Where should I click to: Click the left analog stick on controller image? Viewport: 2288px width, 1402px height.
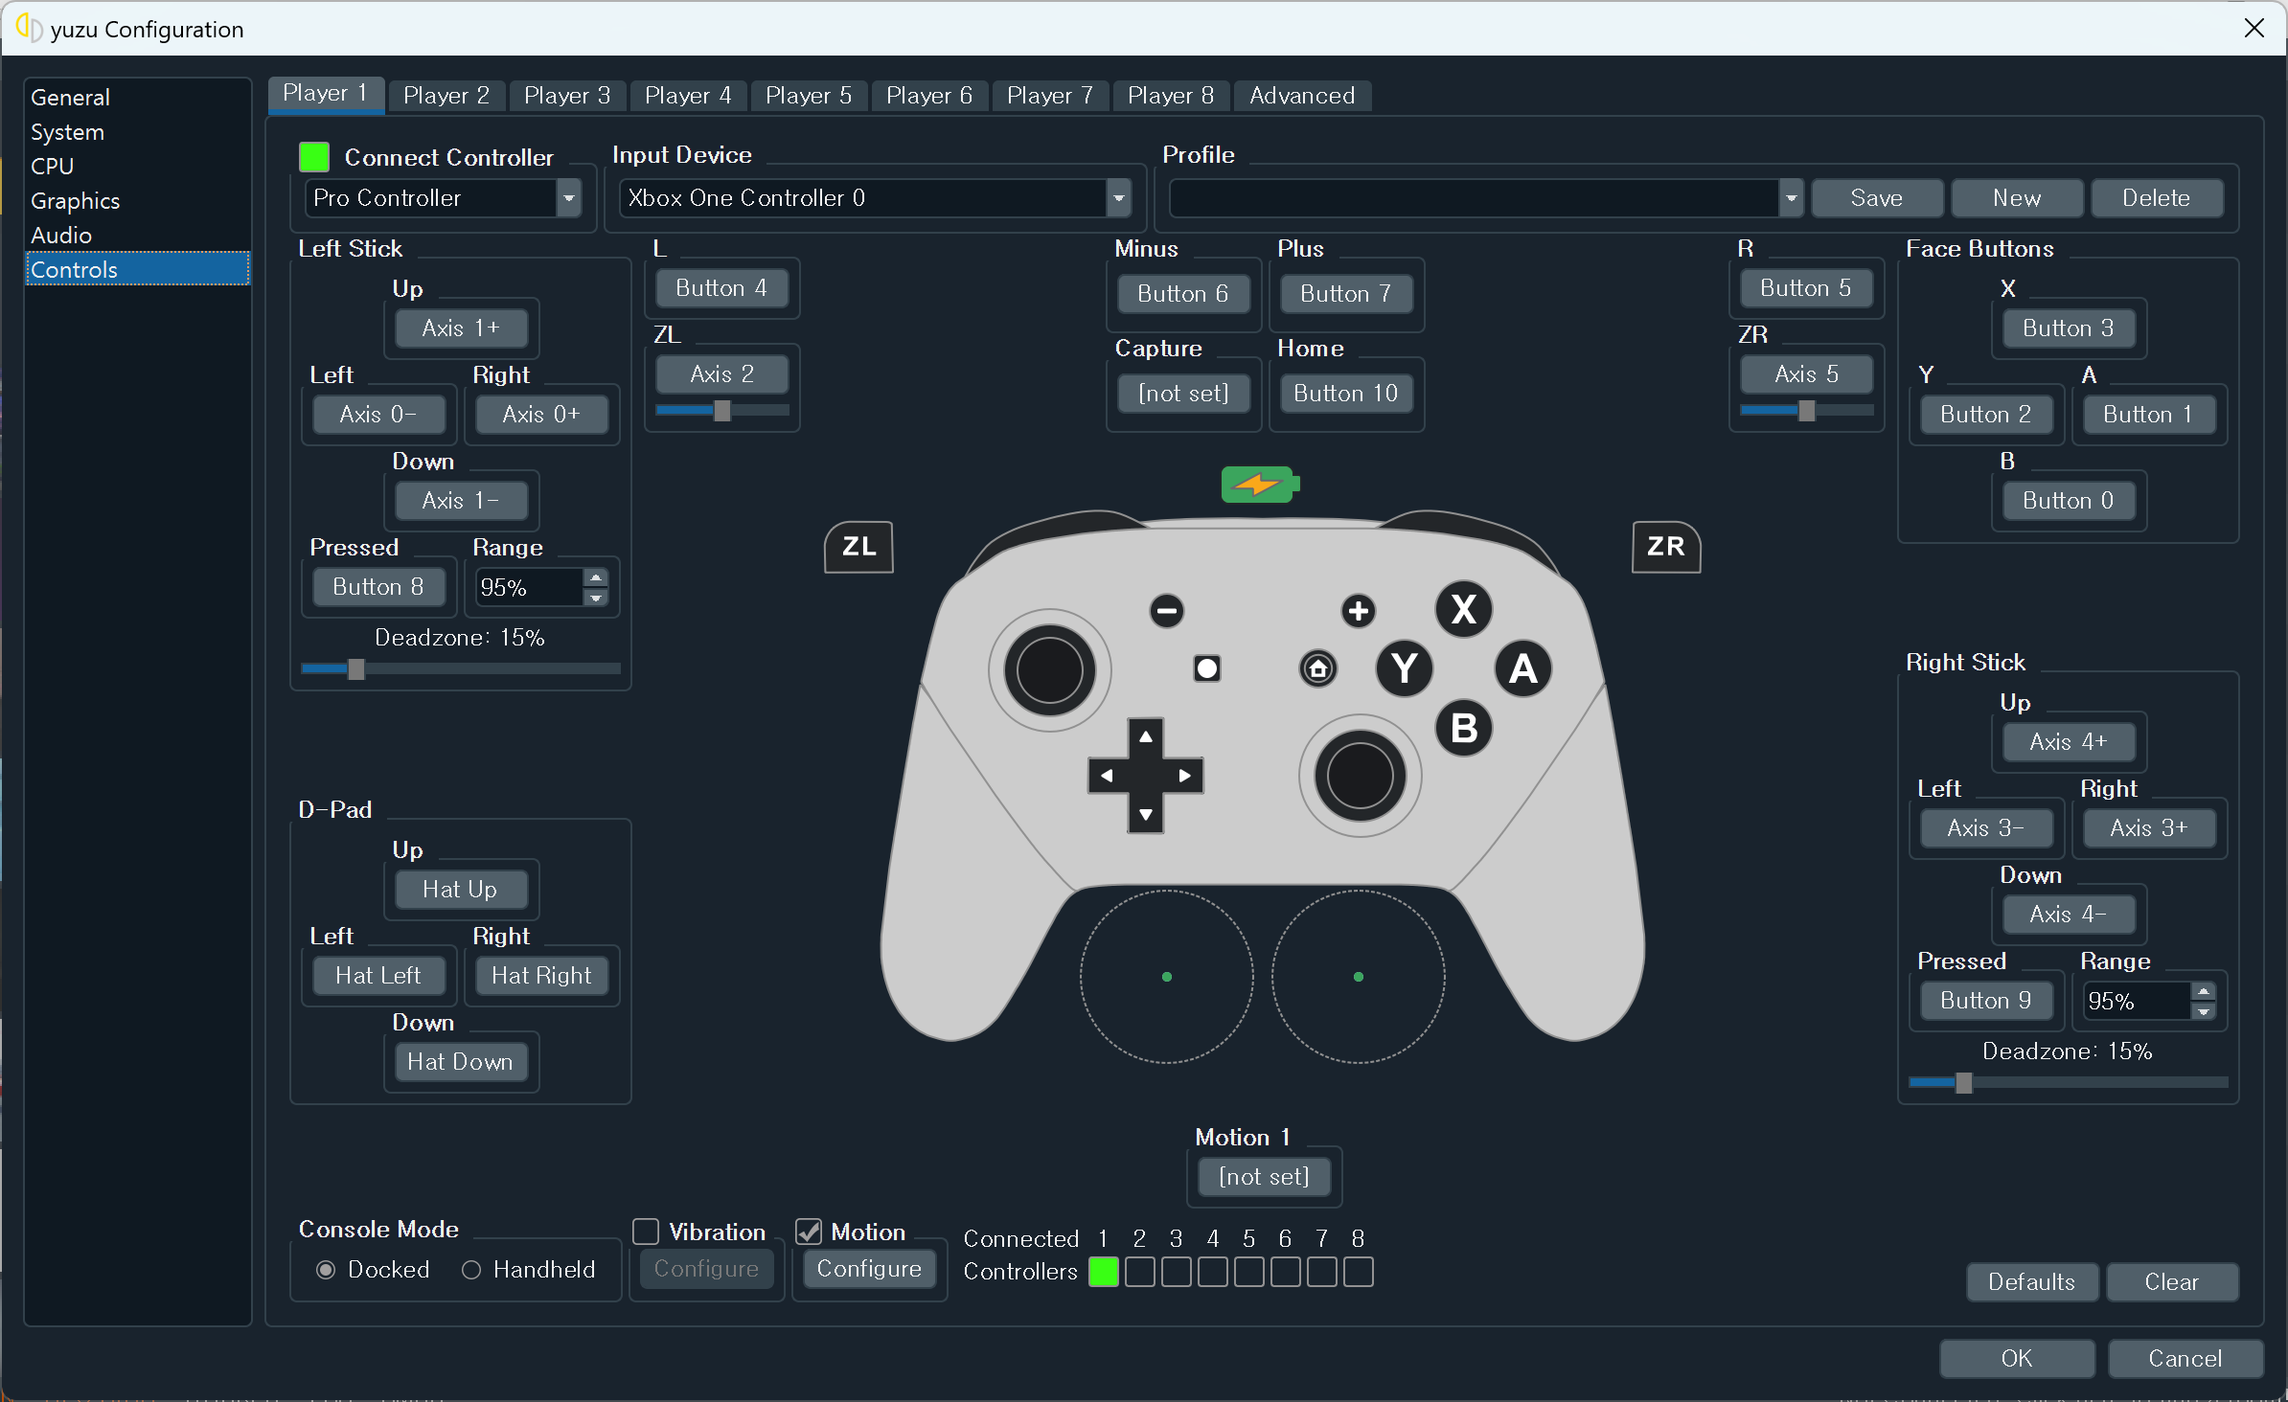point(1050,670)
